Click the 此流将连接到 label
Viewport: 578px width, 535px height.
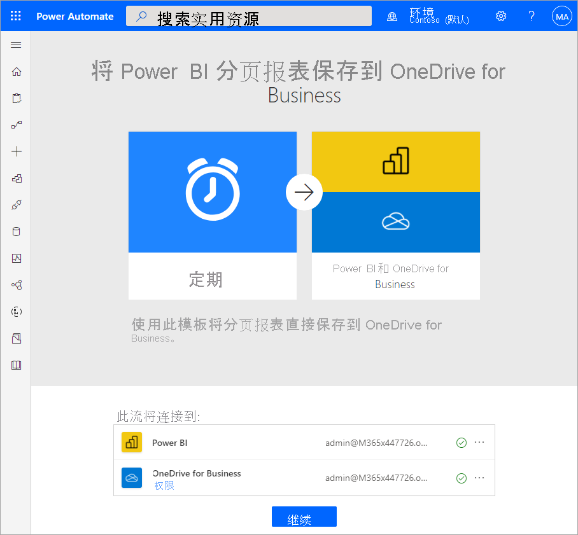click(x=159, y=417)
